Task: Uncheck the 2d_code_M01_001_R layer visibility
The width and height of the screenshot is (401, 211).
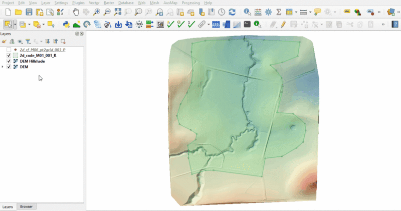Action: 9,55
